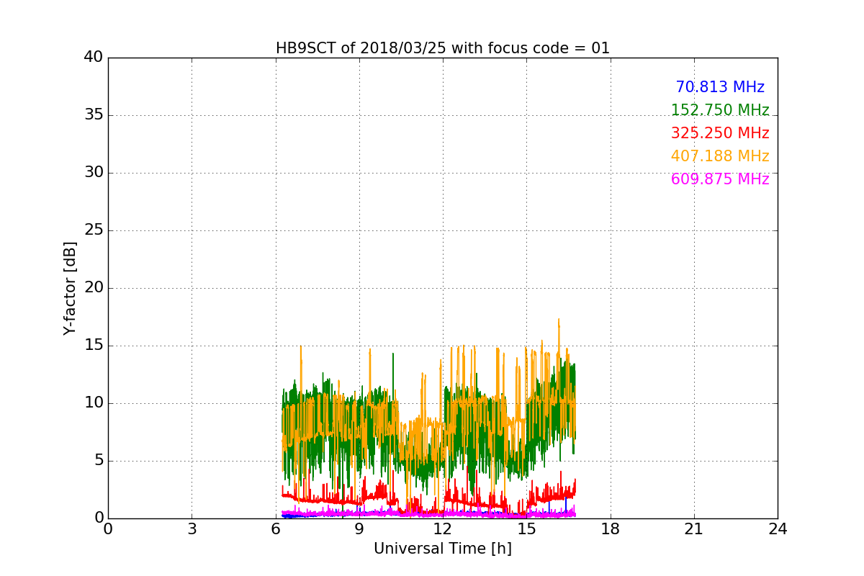864x576 pixels.
Task: Click the 'Y-factor [dB]' axis label
Action: point(70,288)
